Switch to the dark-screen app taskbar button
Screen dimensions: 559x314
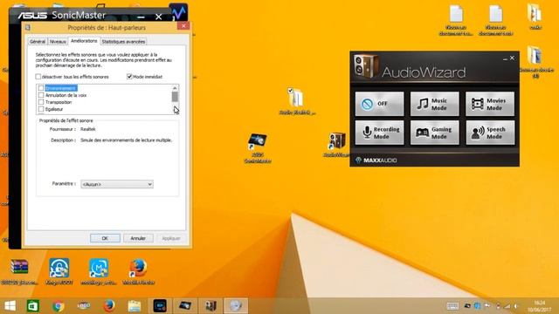(160, 306)
